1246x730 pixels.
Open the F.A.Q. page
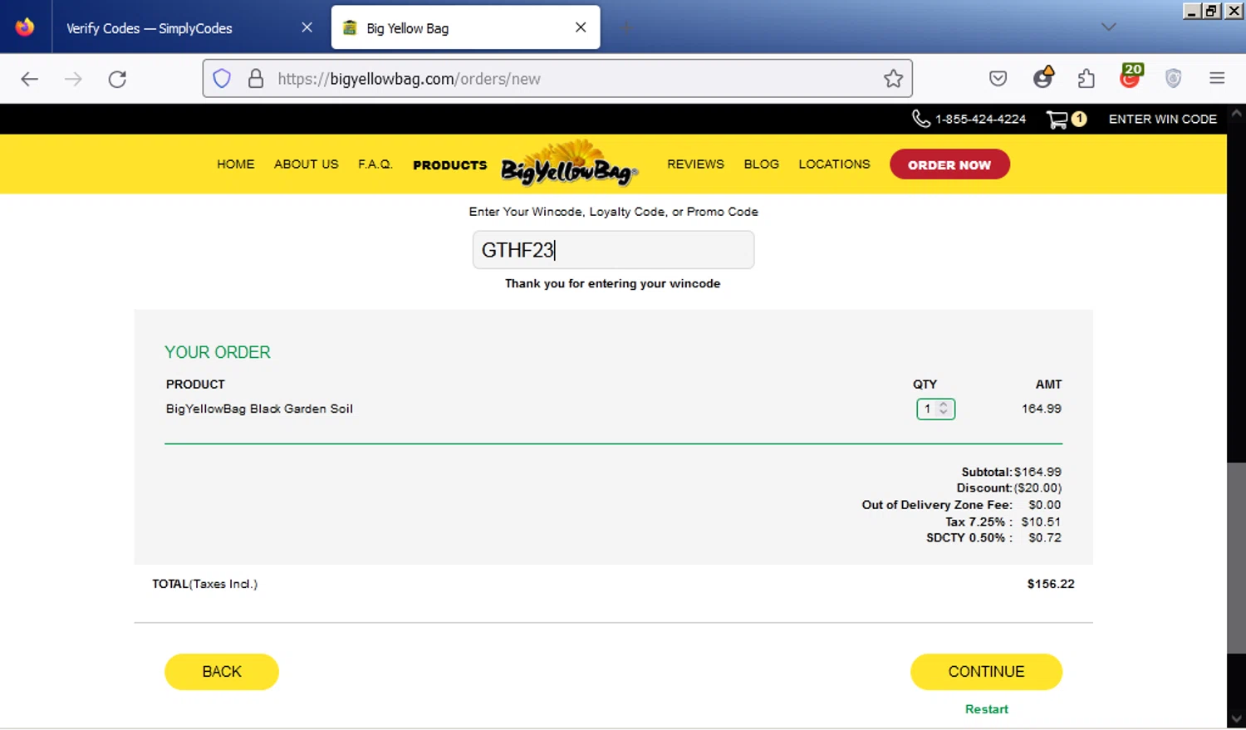(375, 164)
